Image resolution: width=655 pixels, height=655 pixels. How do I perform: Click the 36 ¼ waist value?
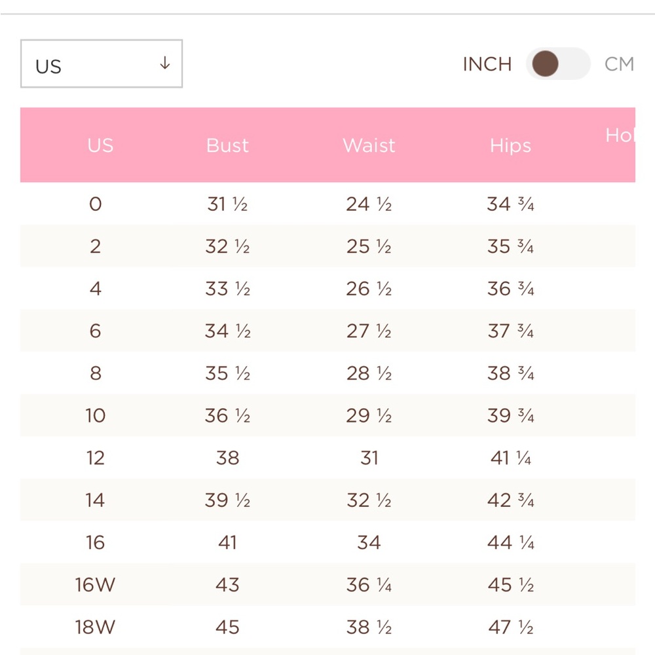pyautogui.click(x=369, y=585)
